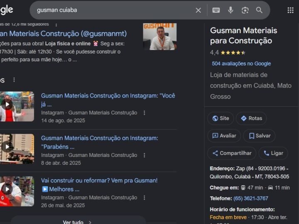Viewport: 299px width, 224px height.
Task: Click the address text 'Quilombo, Cuiabá - MT, 78043-505'
Action: [249, 177]
